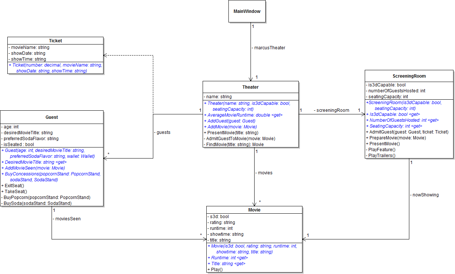
Task: Select the screeningRoom association label
Action: click(331, 110)
